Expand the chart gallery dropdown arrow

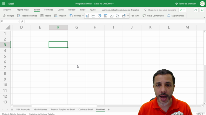point(128,16)
